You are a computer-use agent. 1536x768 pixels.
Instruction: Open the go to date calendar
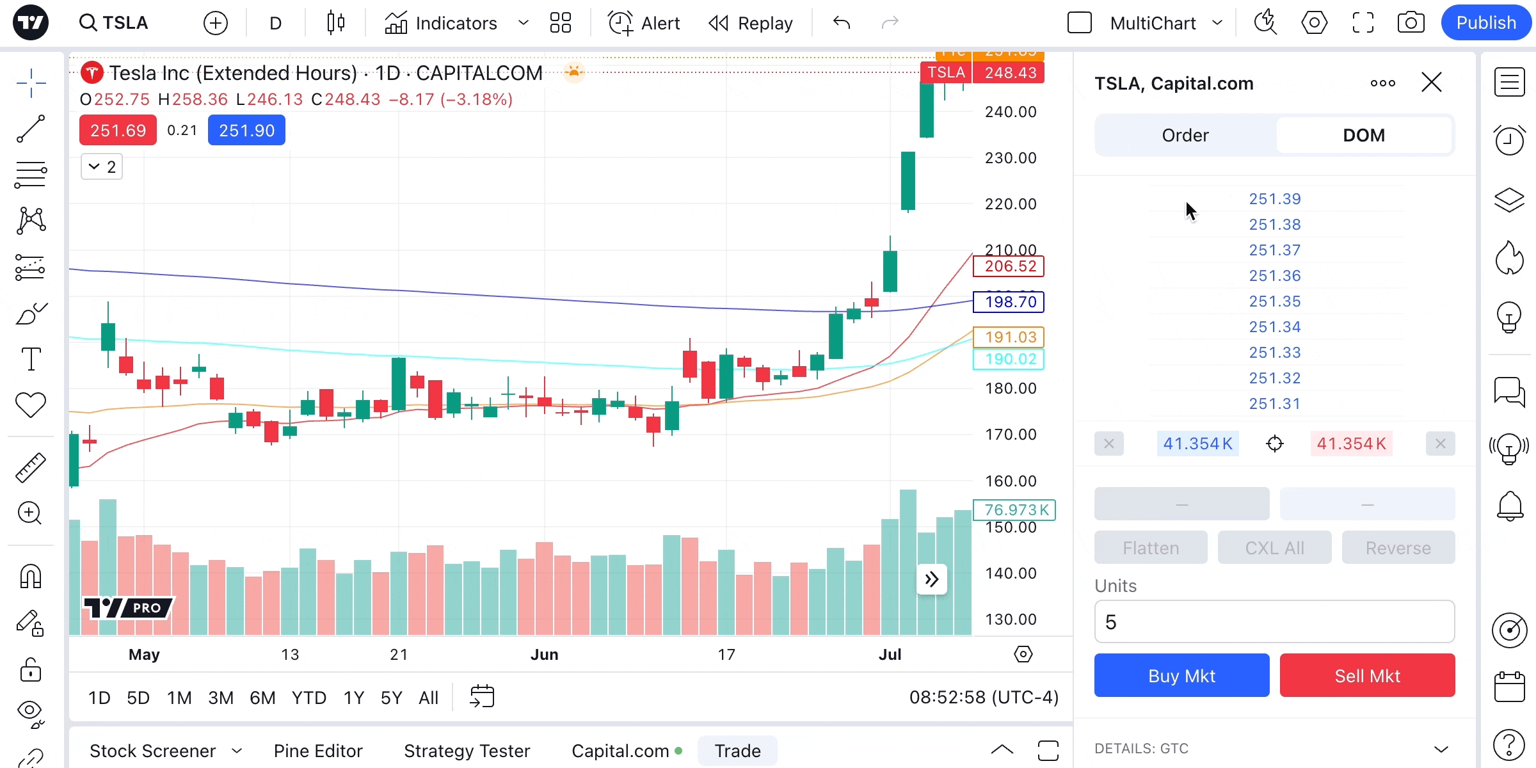482,697
